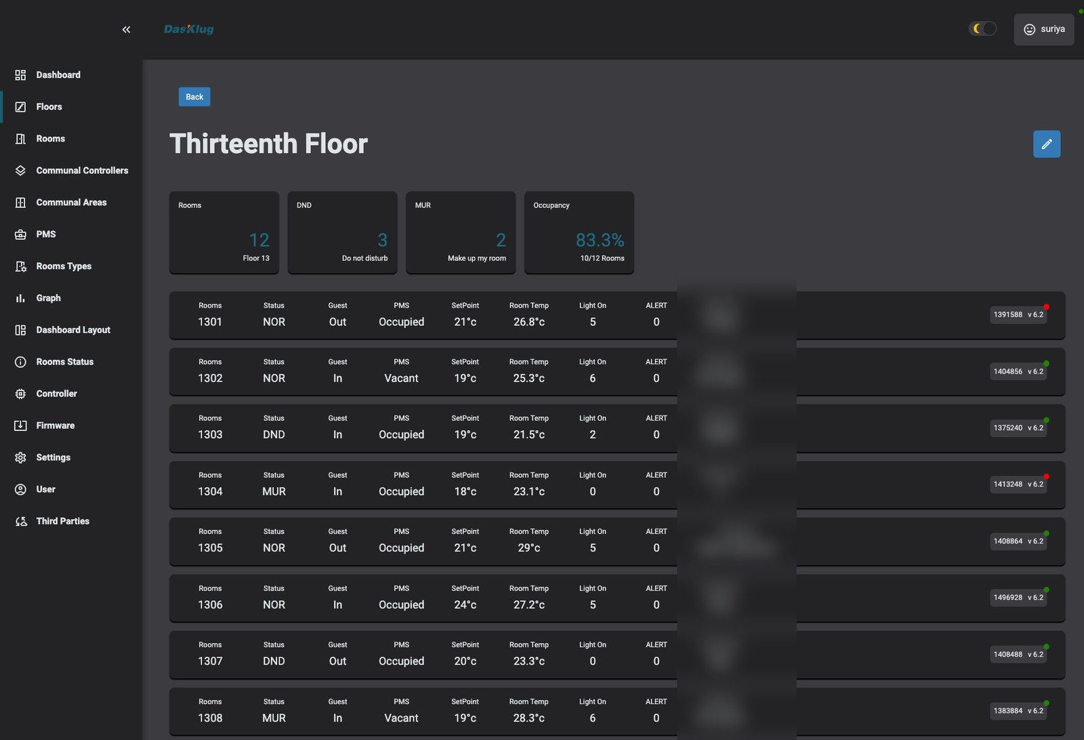Click the DND status of room 1307

(x=274, y=661)
